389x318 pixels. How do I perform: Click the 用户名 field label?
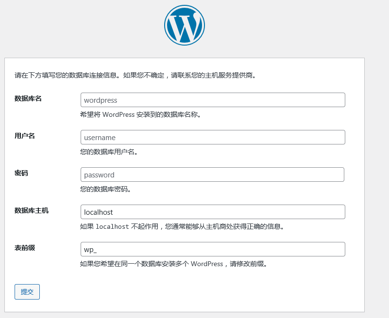coord(25,136)
